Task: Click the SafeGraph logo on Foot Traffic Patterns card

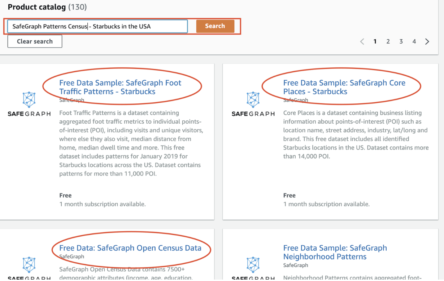Action: [29, 104]
